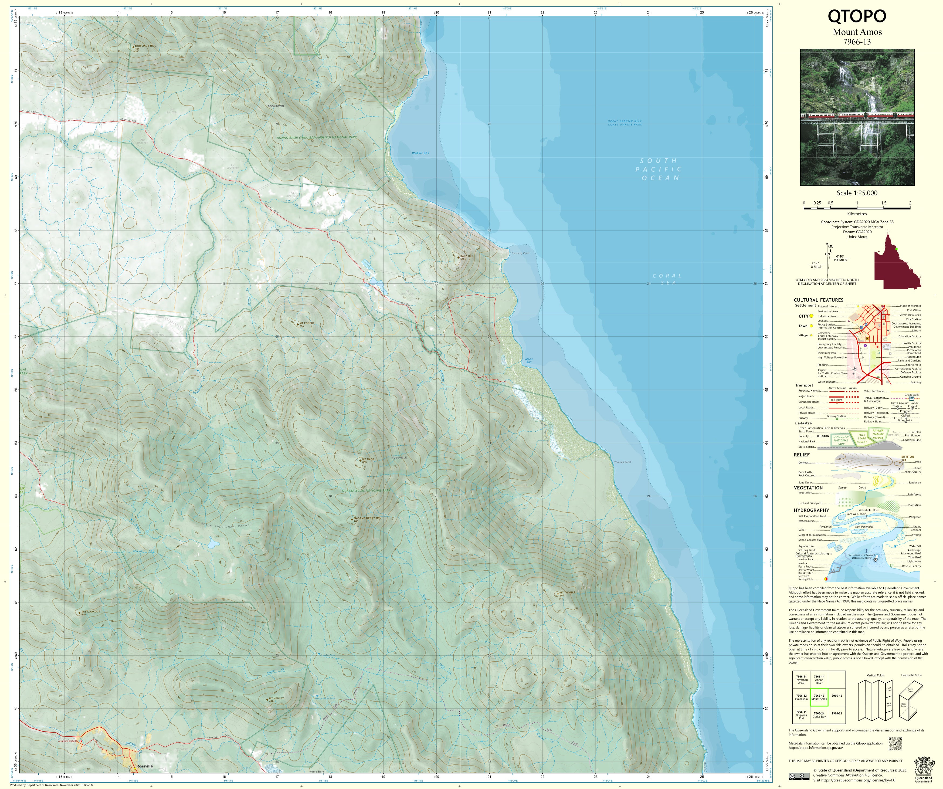Click the airport plane symbol in the legend
Image resolution: width=943 pixels, height=789 pixels.
[854, 370]
